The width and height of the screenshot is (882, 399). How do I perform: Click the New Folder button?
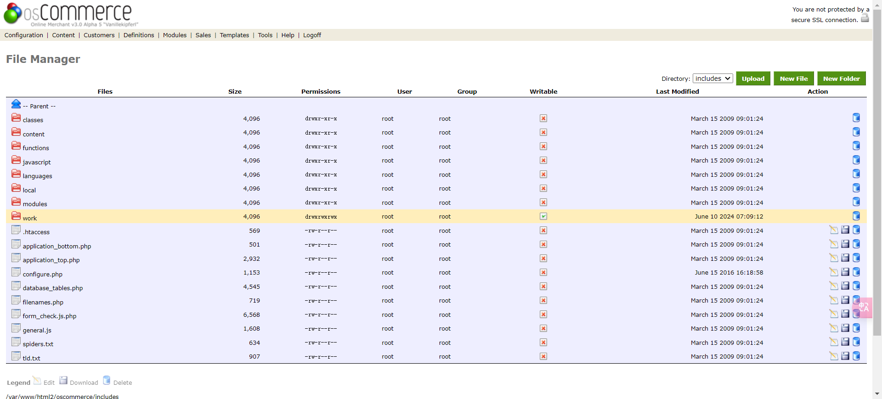(842, 79)
